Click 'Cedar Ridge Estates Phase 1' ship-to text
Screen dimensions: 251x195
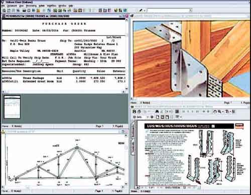coord(96,44)
